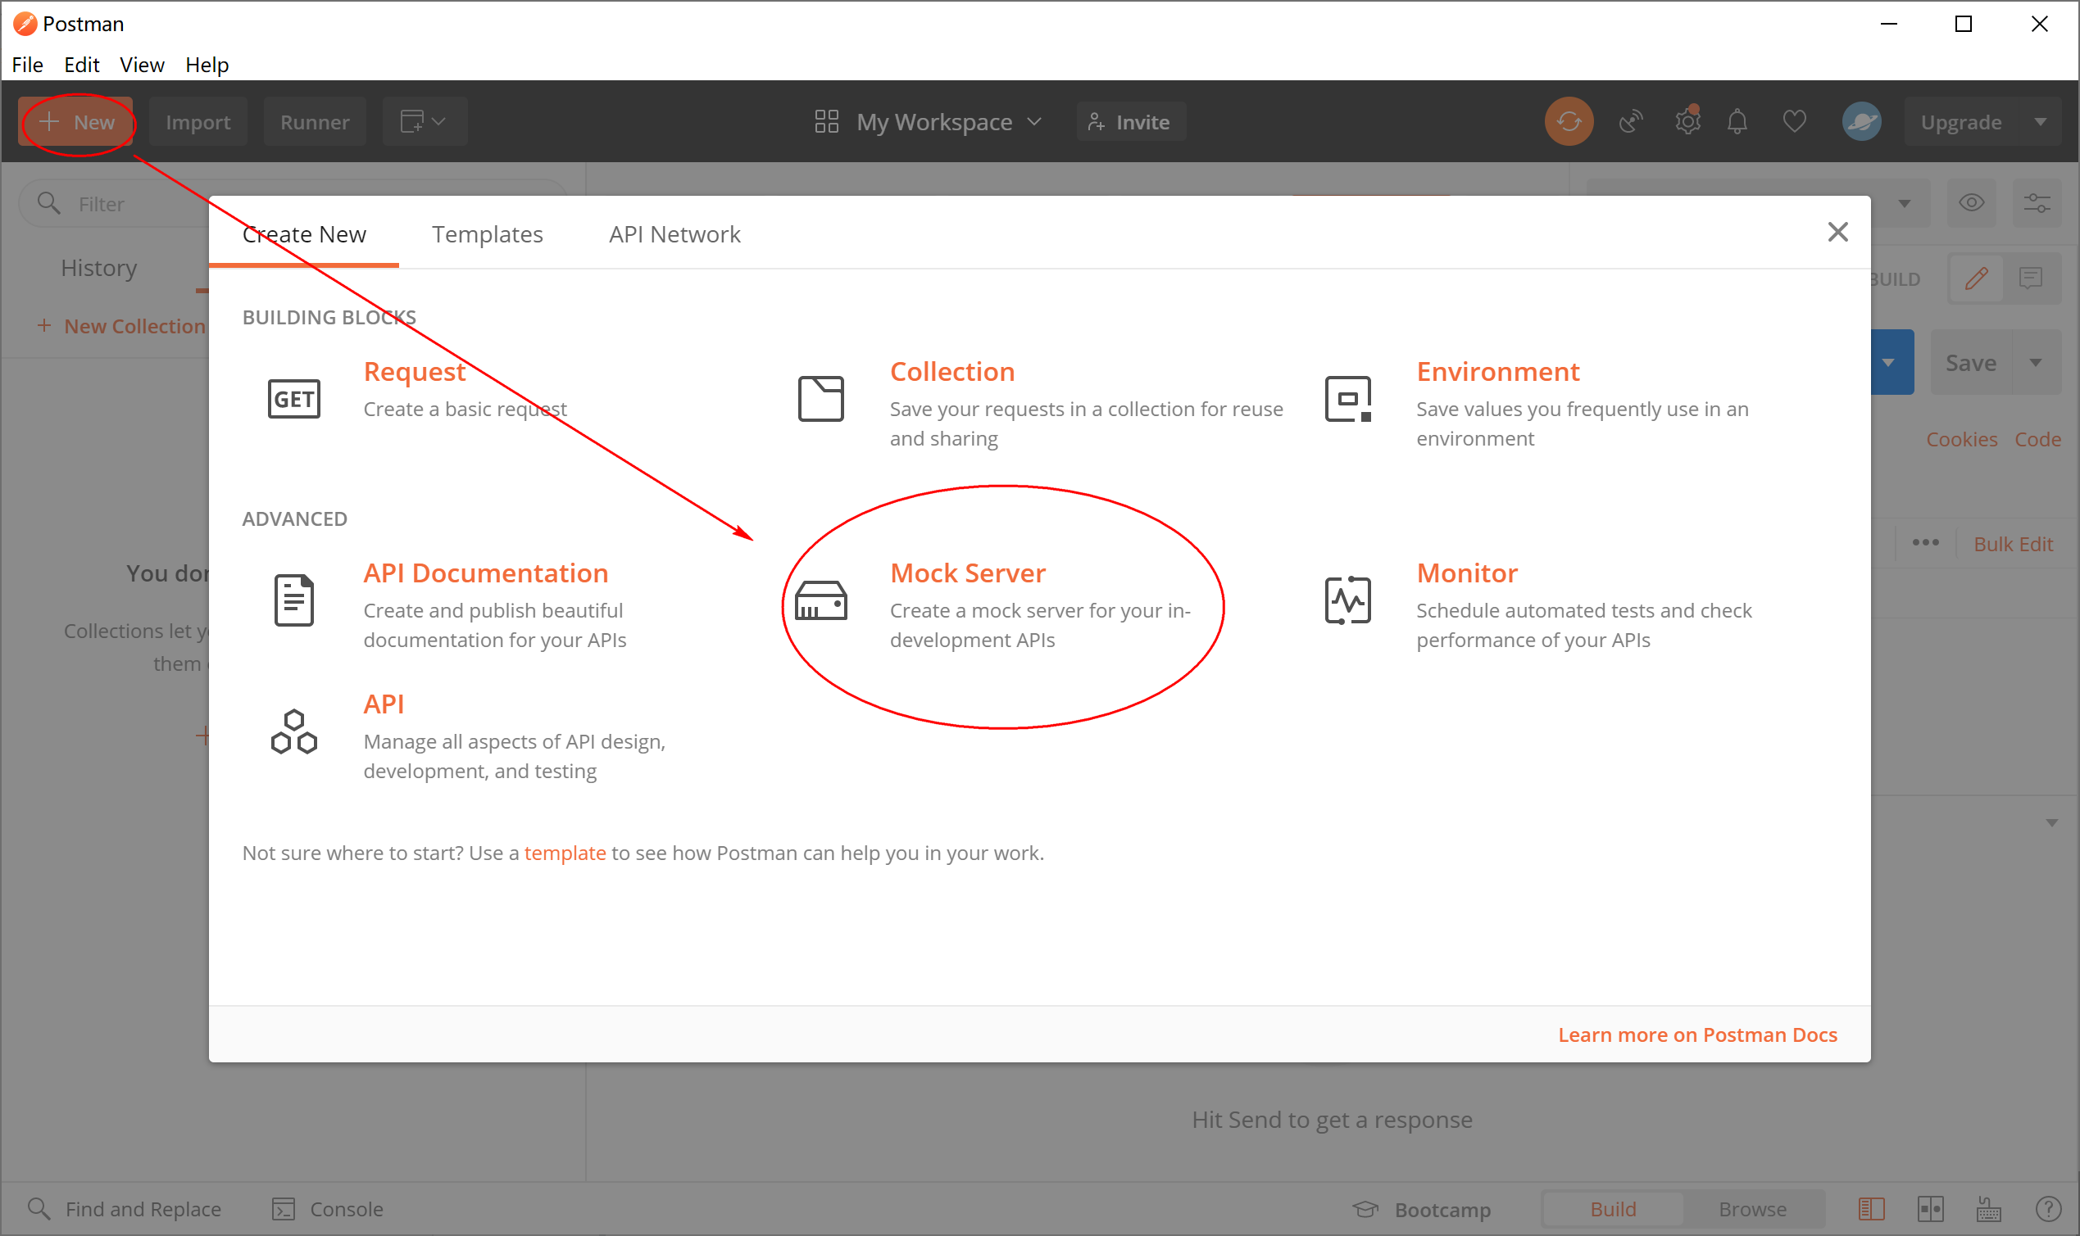
Task: Open the settings gear icon
Action: coord(1687,121)
